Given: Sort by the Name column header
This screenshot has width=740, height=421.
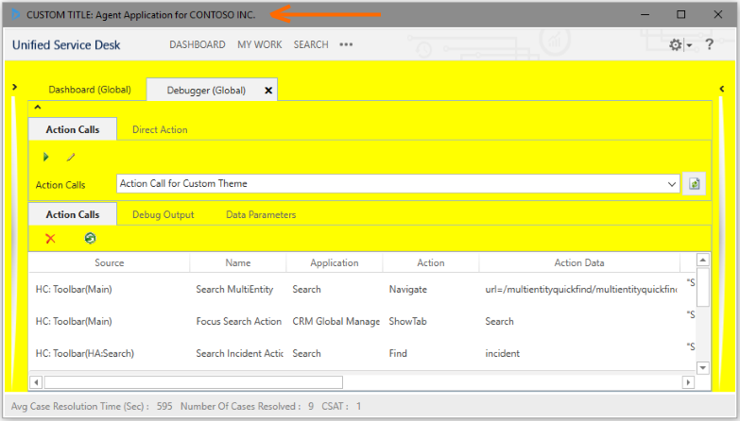Looking at the screenshot, I should tap(238, 262).
